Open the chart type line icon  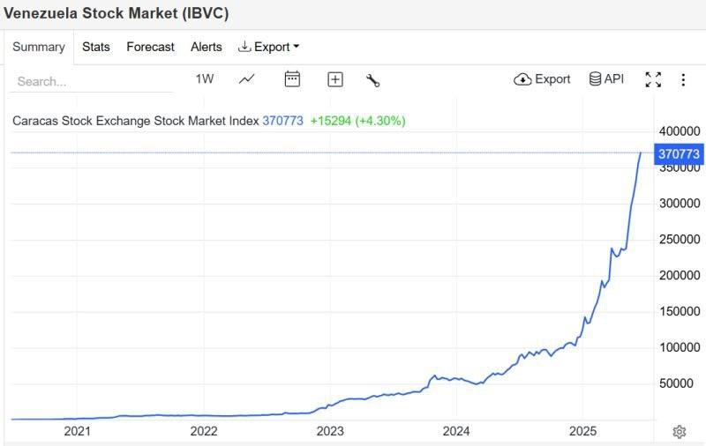pyautogui.click(x=247, y=79)
